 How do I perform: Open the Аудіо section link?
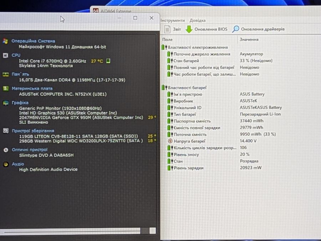[18, 164]
